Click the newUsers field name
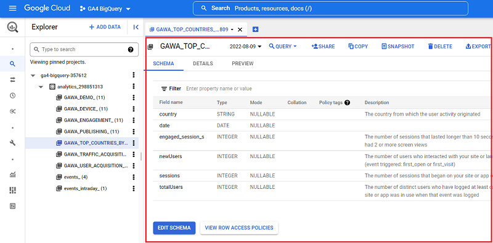Screen dimensions: 493x243 point(171,156)
